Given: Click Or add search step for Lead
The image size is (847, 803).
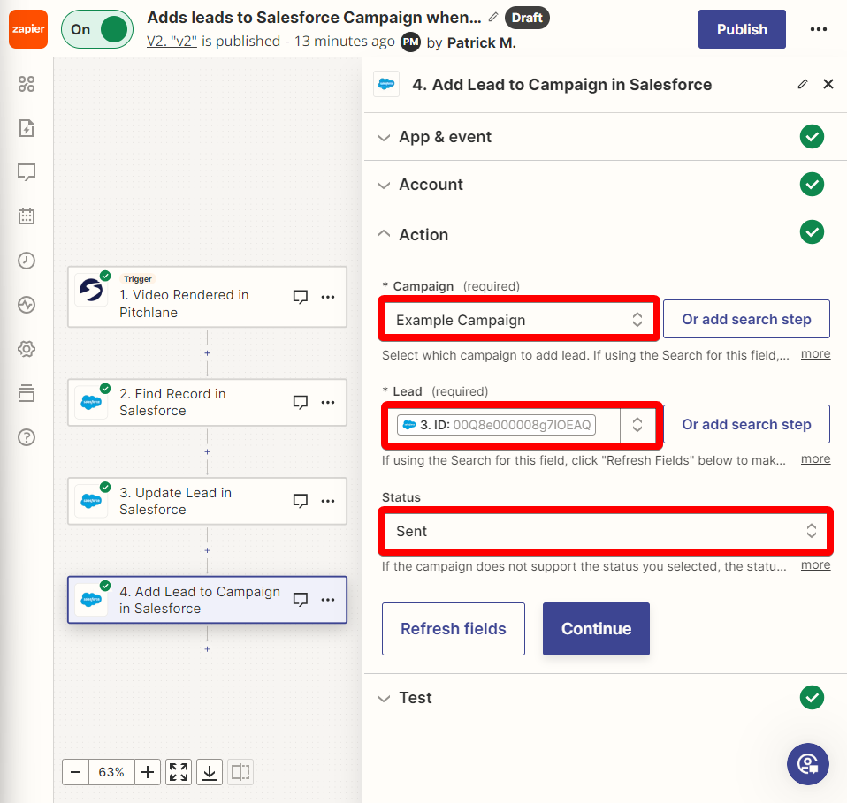Looking at the screenshot, I should click(x=746, y=424).
